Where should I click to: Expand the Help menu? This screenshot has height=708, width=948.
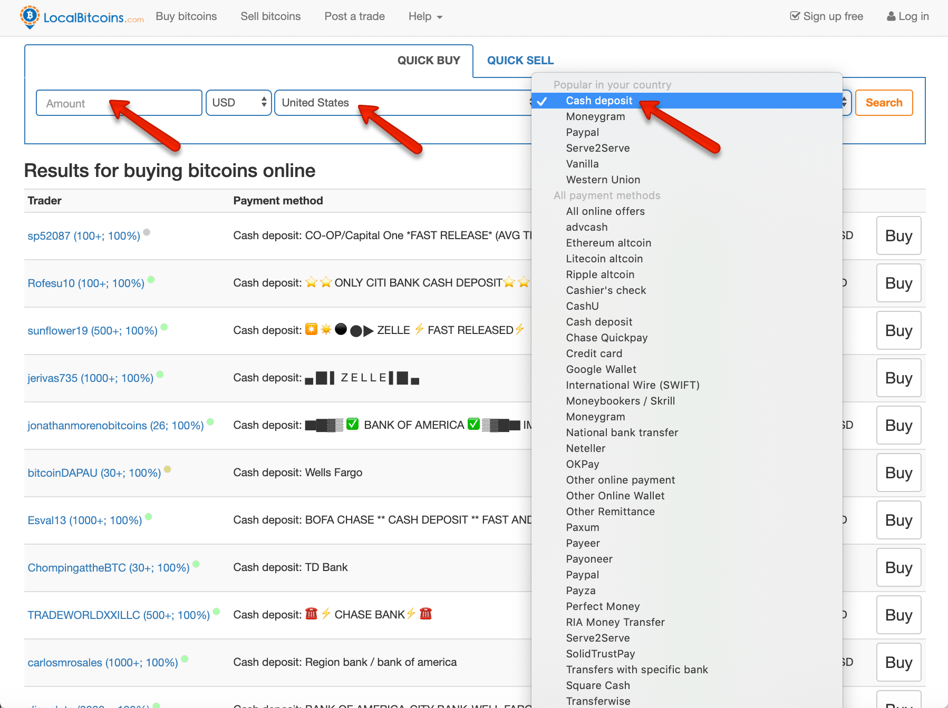click(425, 16)
